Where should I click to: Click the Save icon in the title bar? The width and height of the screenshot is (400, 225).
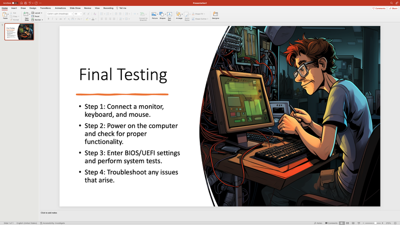pos(26,3)
